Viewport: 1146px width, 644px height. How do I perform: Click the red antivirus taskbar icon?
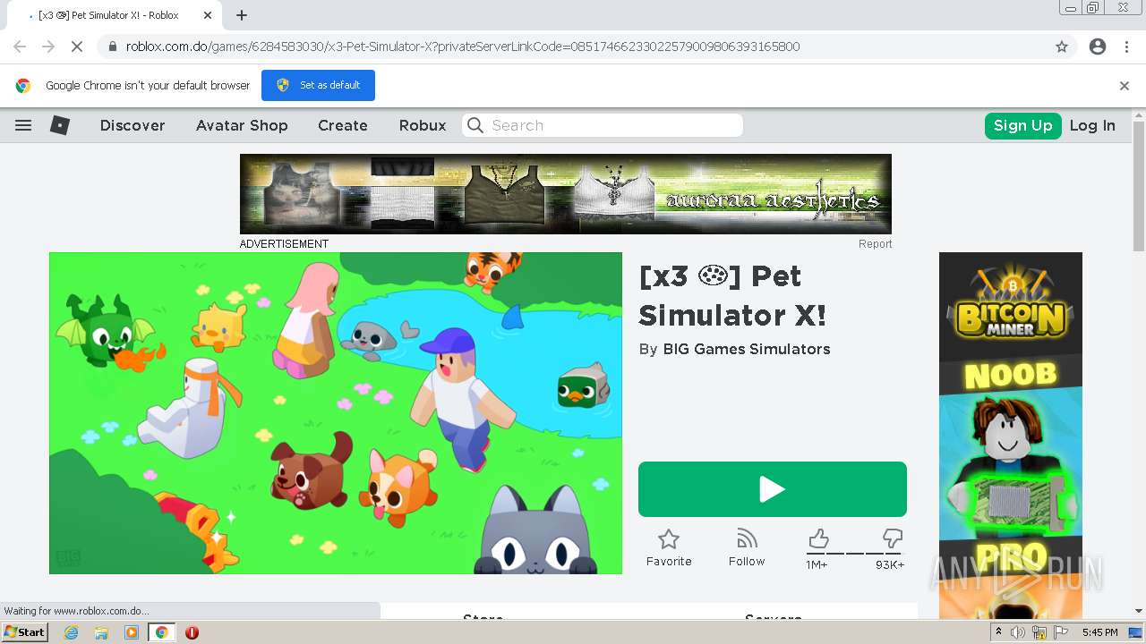192,632
